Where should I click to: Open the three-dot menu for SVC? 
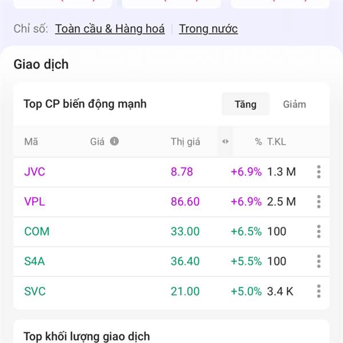pos(318,291)
